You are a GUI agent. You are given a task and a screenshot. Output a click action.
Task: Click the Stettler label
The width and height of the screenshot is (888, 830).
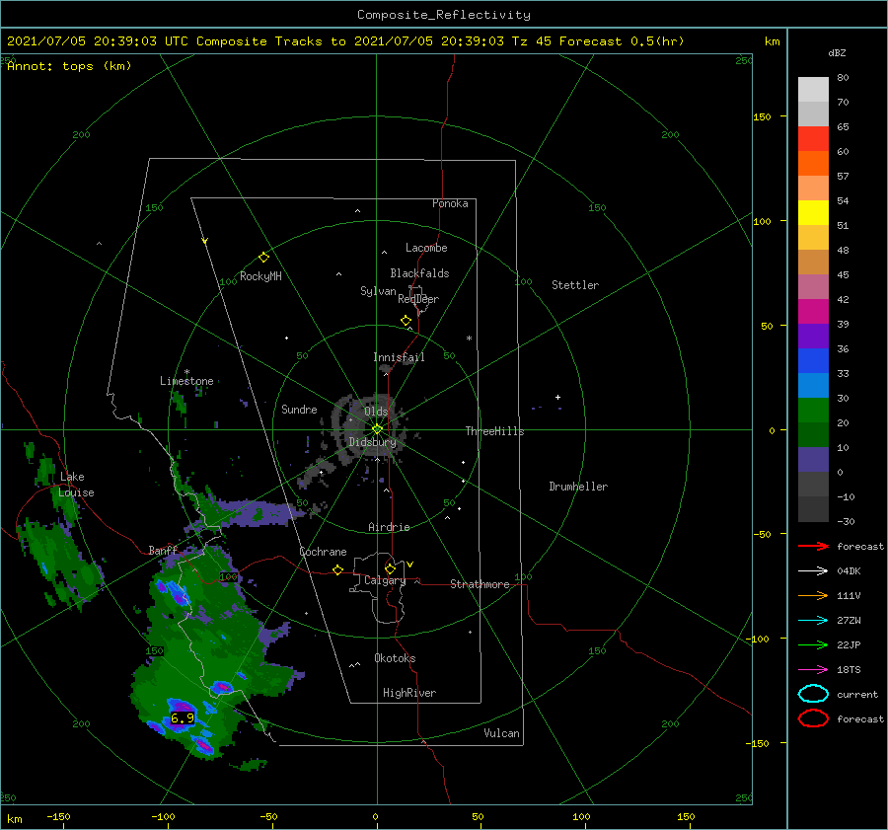[x=575, y=285]
